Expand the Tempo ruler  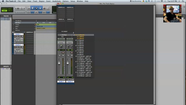click(x=14, y=24)
